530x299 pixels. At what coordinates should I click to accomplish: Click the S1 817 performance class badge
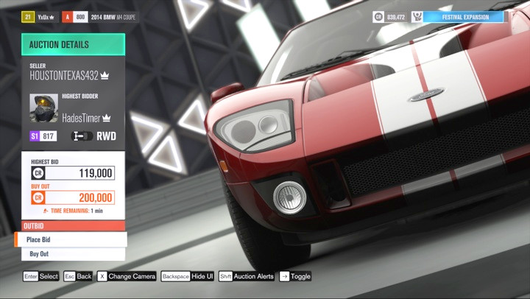(x=43, y=136)
